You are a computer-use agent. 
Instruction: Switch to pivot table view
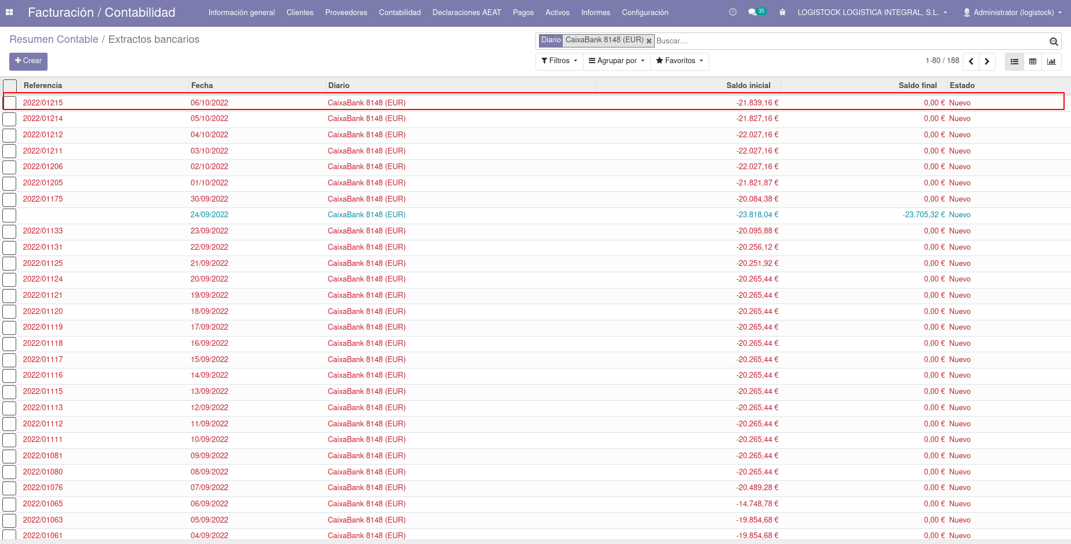click(1033, 61)
